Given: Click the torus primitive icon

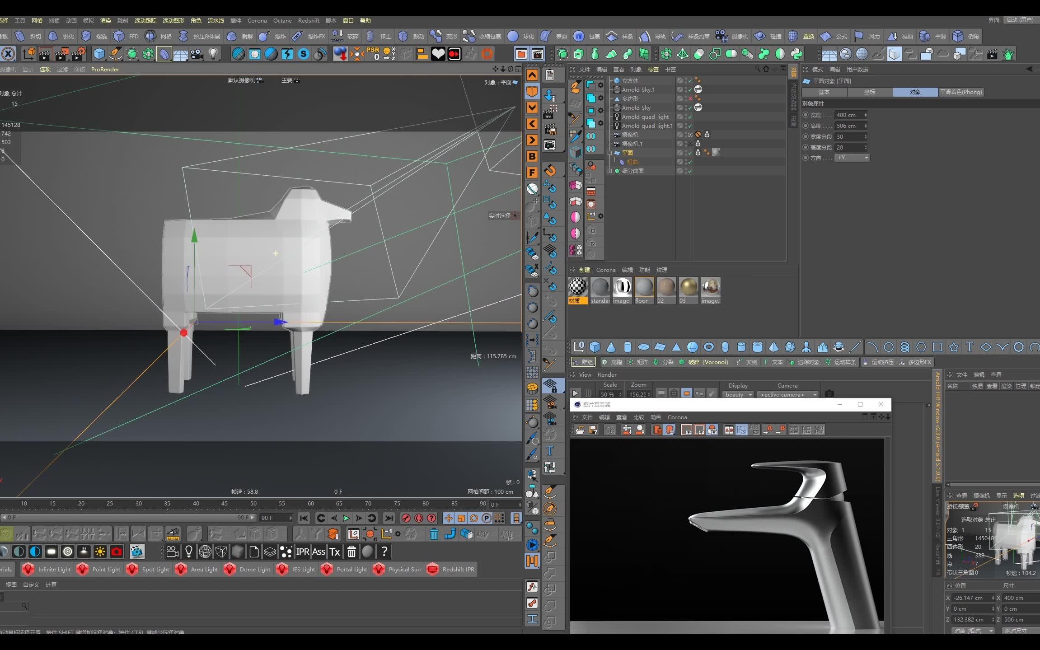Looking at the screenshot, I should pyautogui.click(x=709, y=347).
